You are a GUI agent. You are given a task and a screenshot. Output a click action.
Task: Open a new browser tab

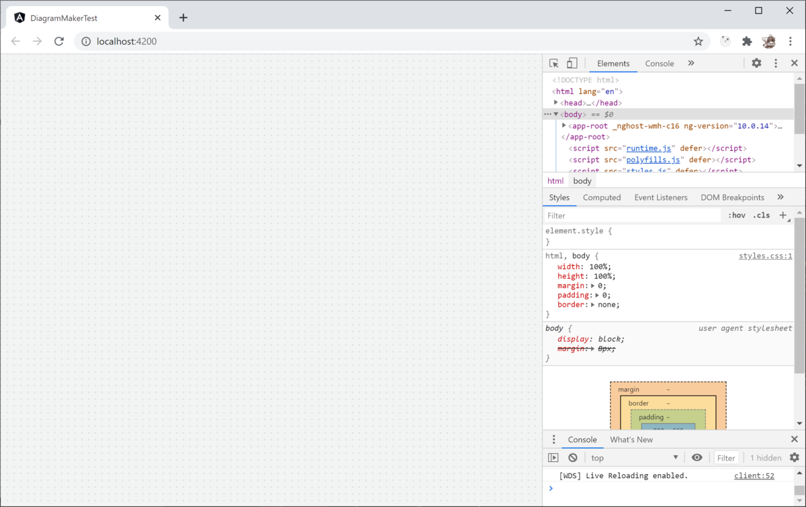pos(183,17)
